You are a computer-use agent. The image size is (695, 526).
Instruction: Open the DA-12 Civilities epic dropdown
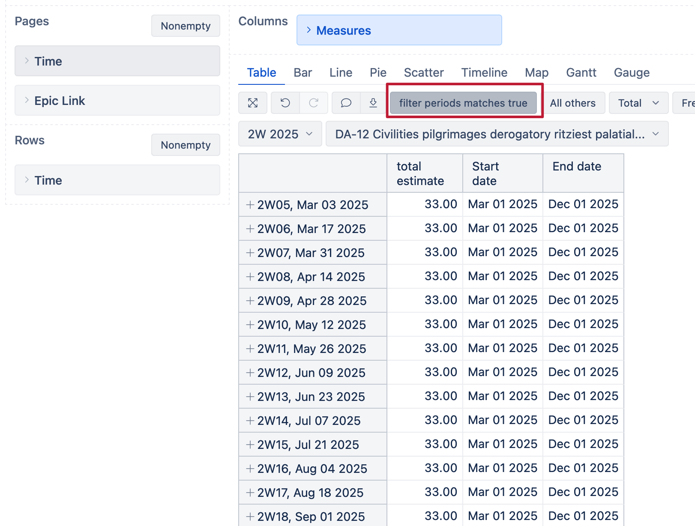[x=497, y=134]
